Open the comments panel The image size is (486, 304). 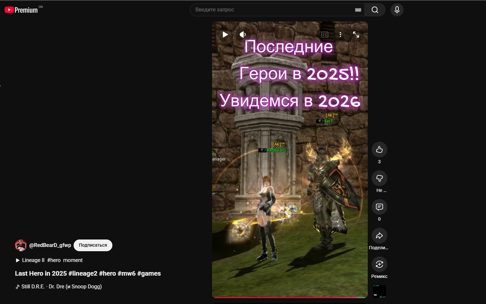click(379, 207)
